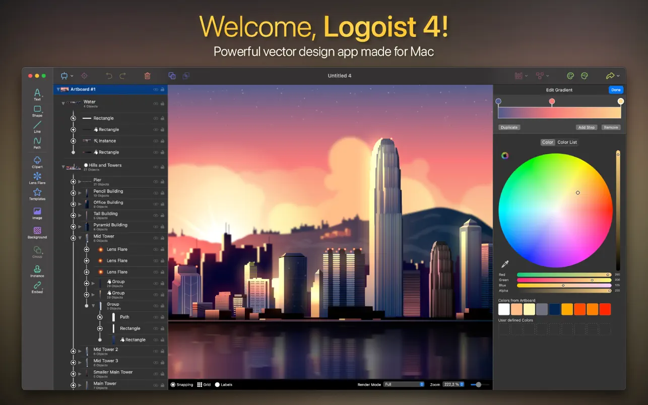Click the dimmed stacked-squares toolbar icon
The image size is (648, 405).
point(186,76)
